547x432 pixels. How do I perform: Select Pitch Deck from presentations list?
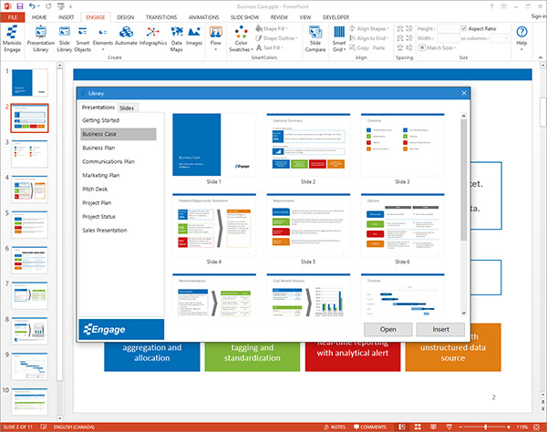coord(96,189)
